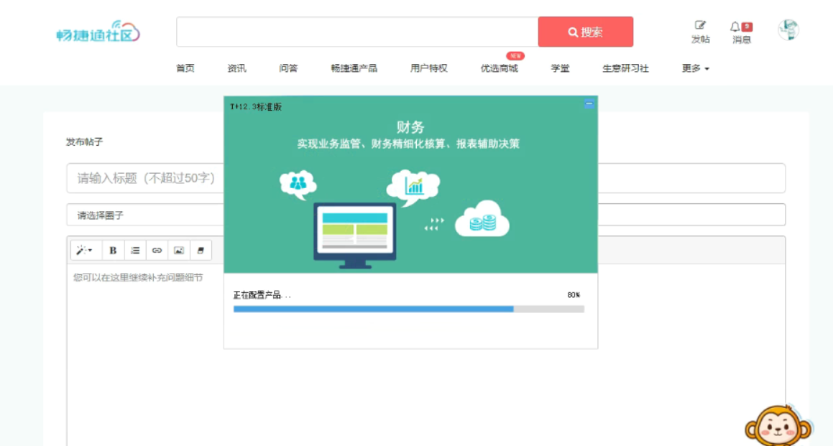Open the 请选择圈子 dropdown

click(425, 215)
